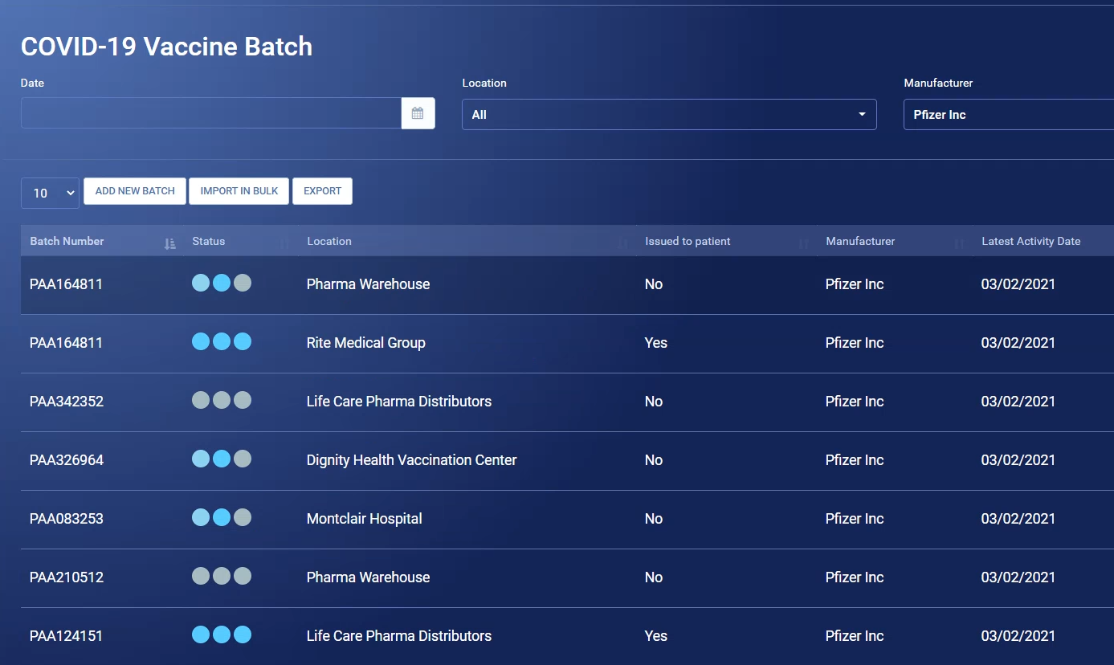Click status dots for Montclair Hospital row
1114x665 pixels.
222,518
